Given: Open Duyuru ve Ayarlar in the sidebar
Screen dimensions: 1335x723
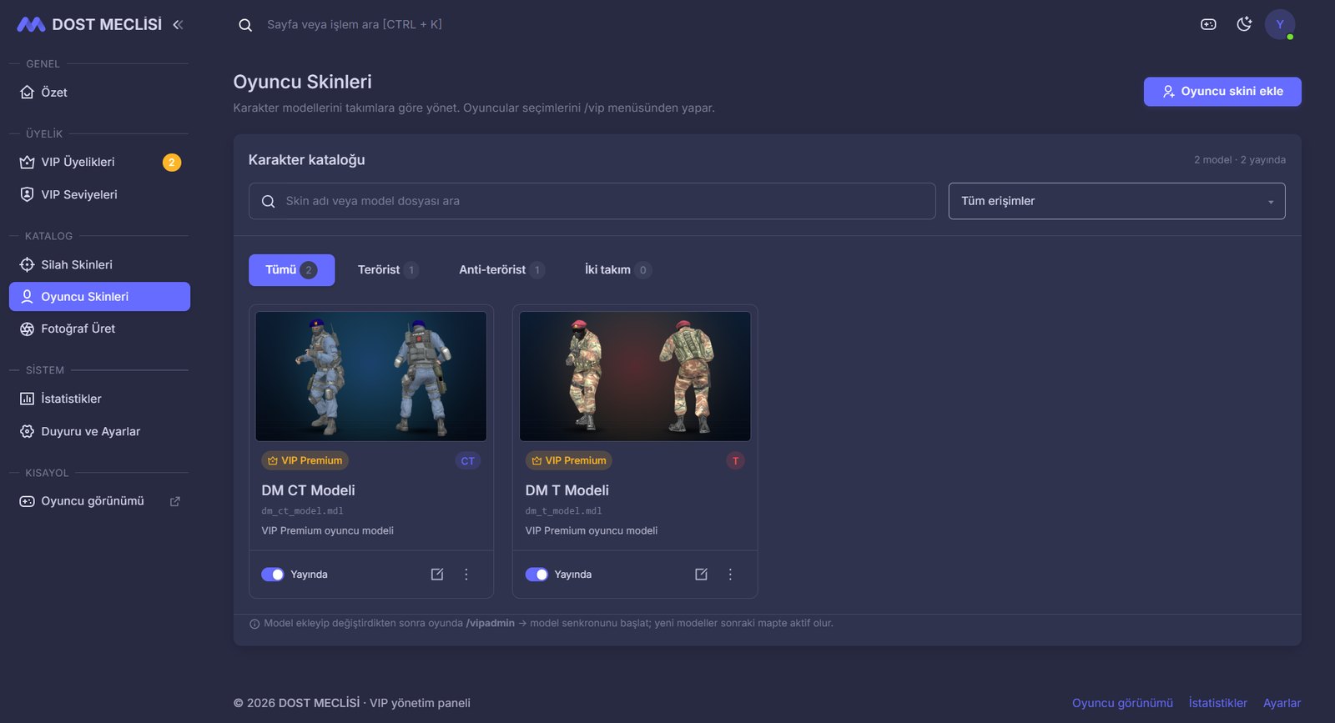Looking at the screenshot, I should point(99,431).
